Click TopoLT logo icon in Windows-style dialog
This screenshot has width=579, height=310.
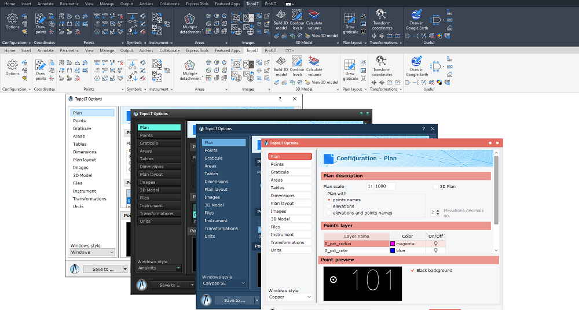(x=75, y=269)
